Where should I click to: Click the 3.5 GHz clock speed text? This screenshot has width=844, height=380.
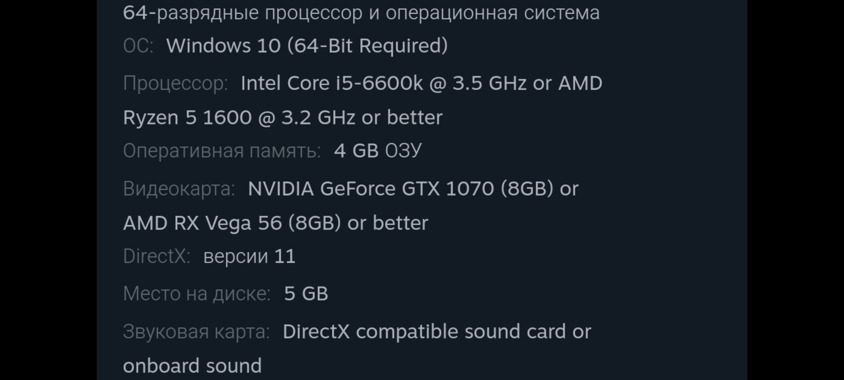click(489, 83)
